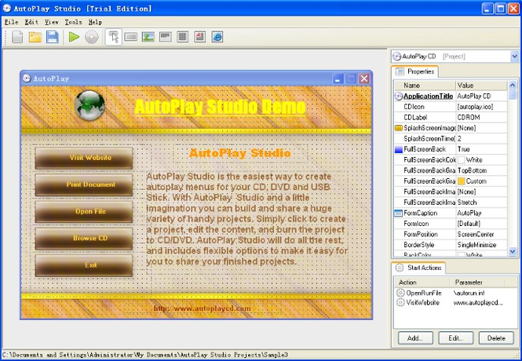Click the Parameter column header
The image size is (522, 361).
click(x=477, y=283)
